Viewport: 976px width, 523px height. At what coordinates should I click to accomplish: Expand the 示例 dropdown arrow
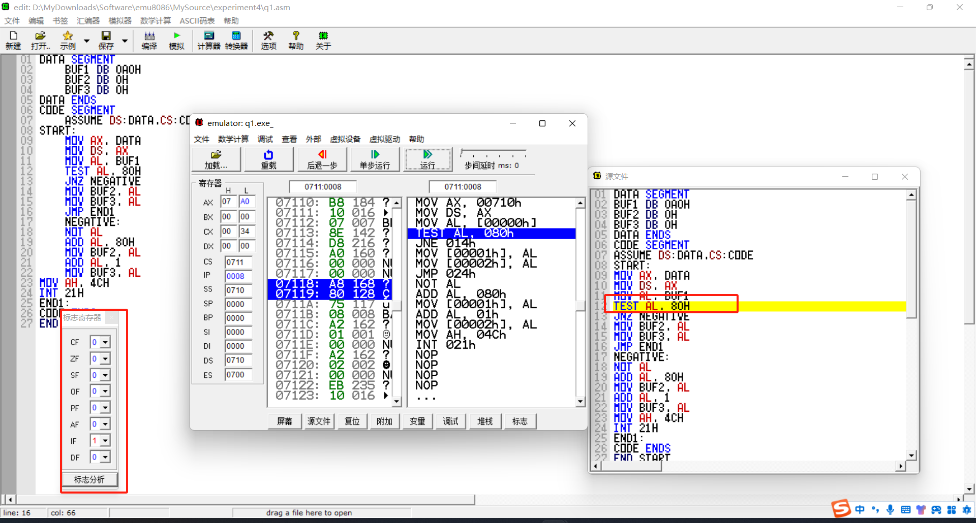tap(86, 41)
